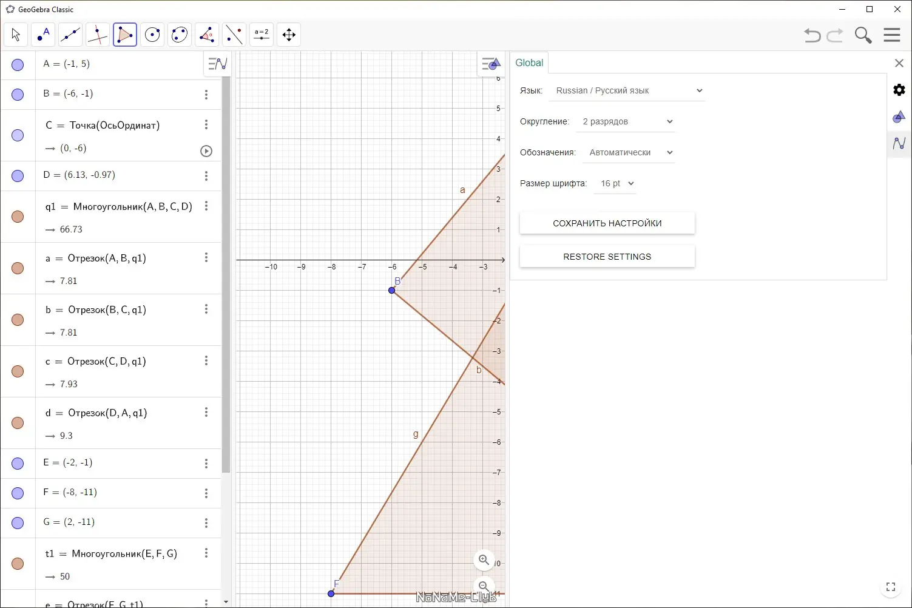912x608 pixels.
Task: Select the Slider a=2 tool
Action: (262, 35)
